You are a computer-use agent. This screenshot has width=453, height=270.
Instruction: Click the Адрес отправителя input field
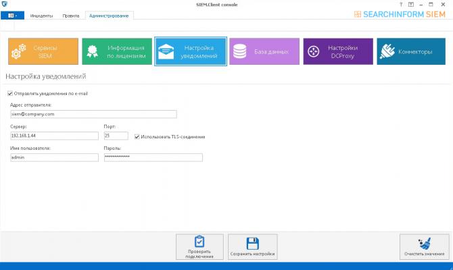coord(93,114)
